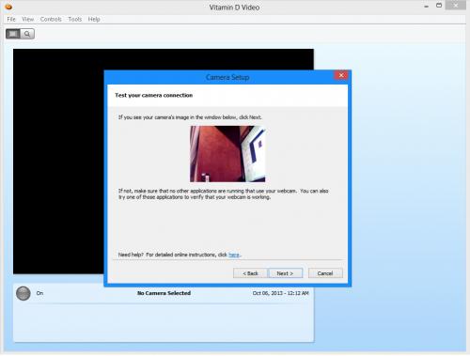Screen dimensions: 470x356
Task: Open the Tools menu
Action: pyautogui.click(x=75, y=20)
